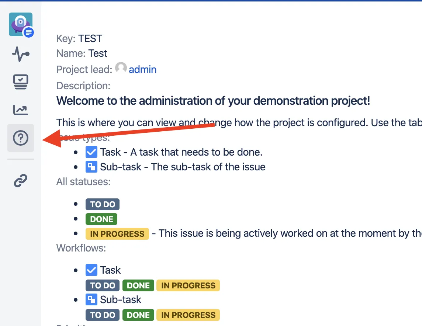Viewport: 422px width, 326px height.
Task: Click the chain link shortcut icon
Action: click(x=21, y=180)
